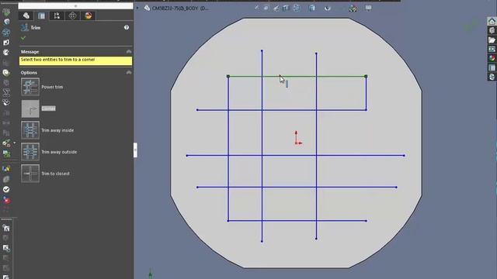Click the Sigma equation icon in left toolbar
This screenshot has width=497, height=279.
click(6, 93)
